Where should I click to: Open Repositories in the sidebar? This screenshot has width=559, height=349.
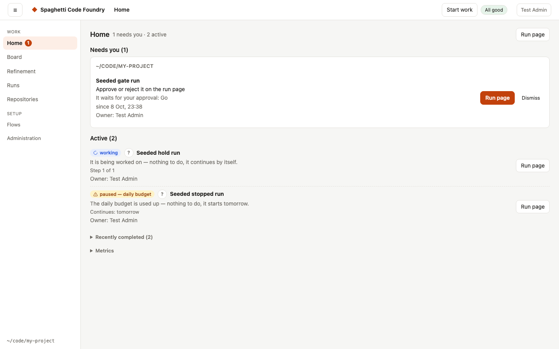pos(40,99)
